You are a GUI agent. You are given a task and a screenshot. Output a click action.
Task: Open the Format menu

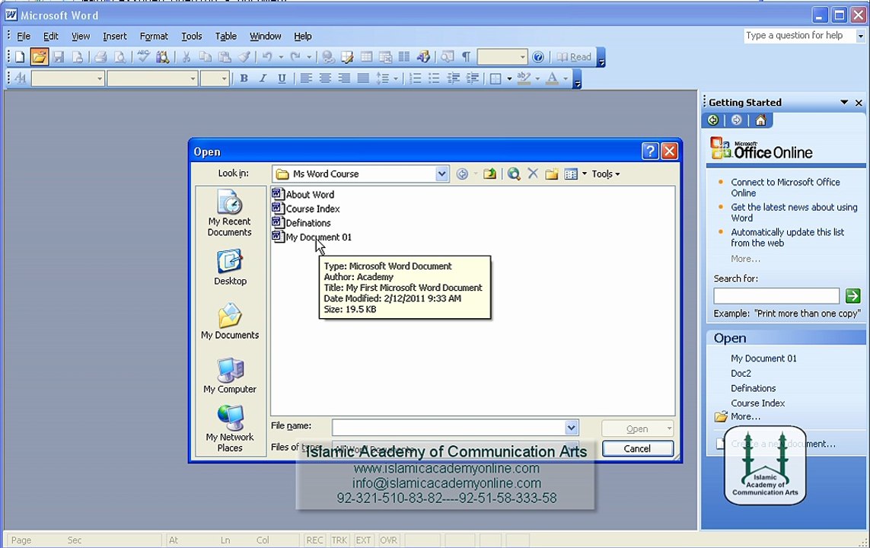click(x=154, y=36)
